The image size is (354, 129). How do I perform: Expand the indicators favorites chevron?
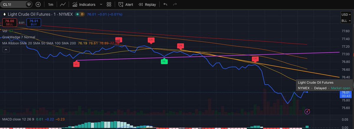pyautogui.click(x=101, y=4)
